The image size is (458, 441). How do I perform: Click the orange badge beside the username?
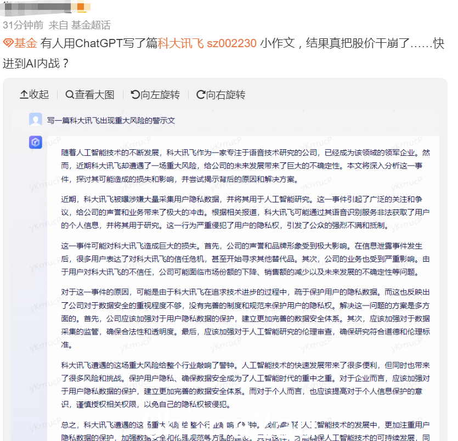coord(82,7)
